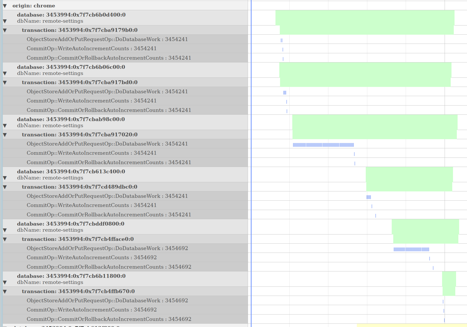Collapse transaction 3453994:0x7f7cba917020:0
This screenshot has height=327, width=467.
5,135
